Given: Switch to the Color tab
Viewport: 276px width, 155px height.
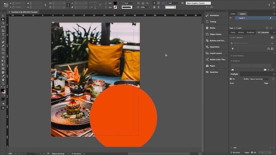Looking at the screenshot, I should (233, 33).
